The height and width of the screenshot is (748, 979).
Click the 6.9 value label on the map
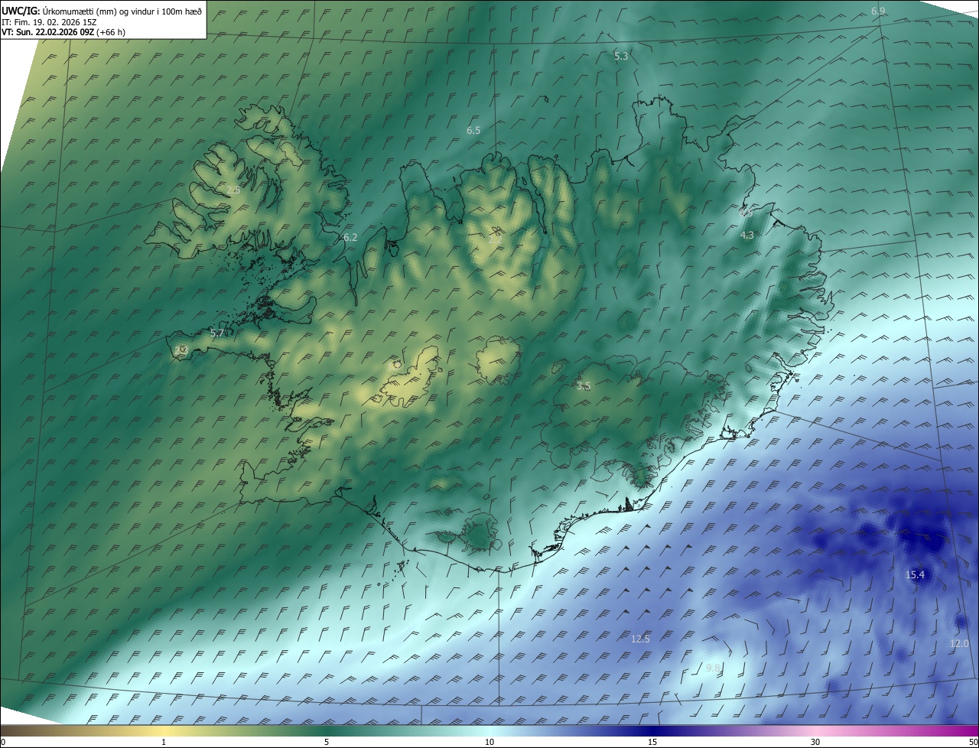[x=878, y=11]
